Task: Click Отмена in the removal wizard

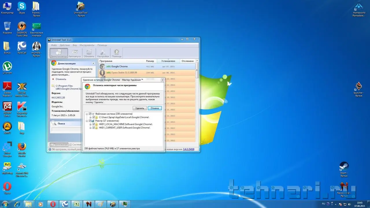Action: 155,108
